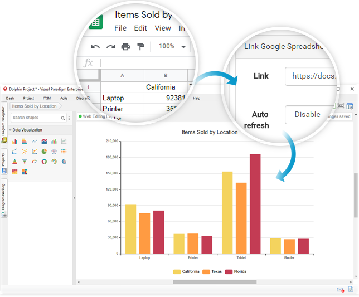
Task: Click the Items Sold by Location breadcrumb
Action: point(35,106)
